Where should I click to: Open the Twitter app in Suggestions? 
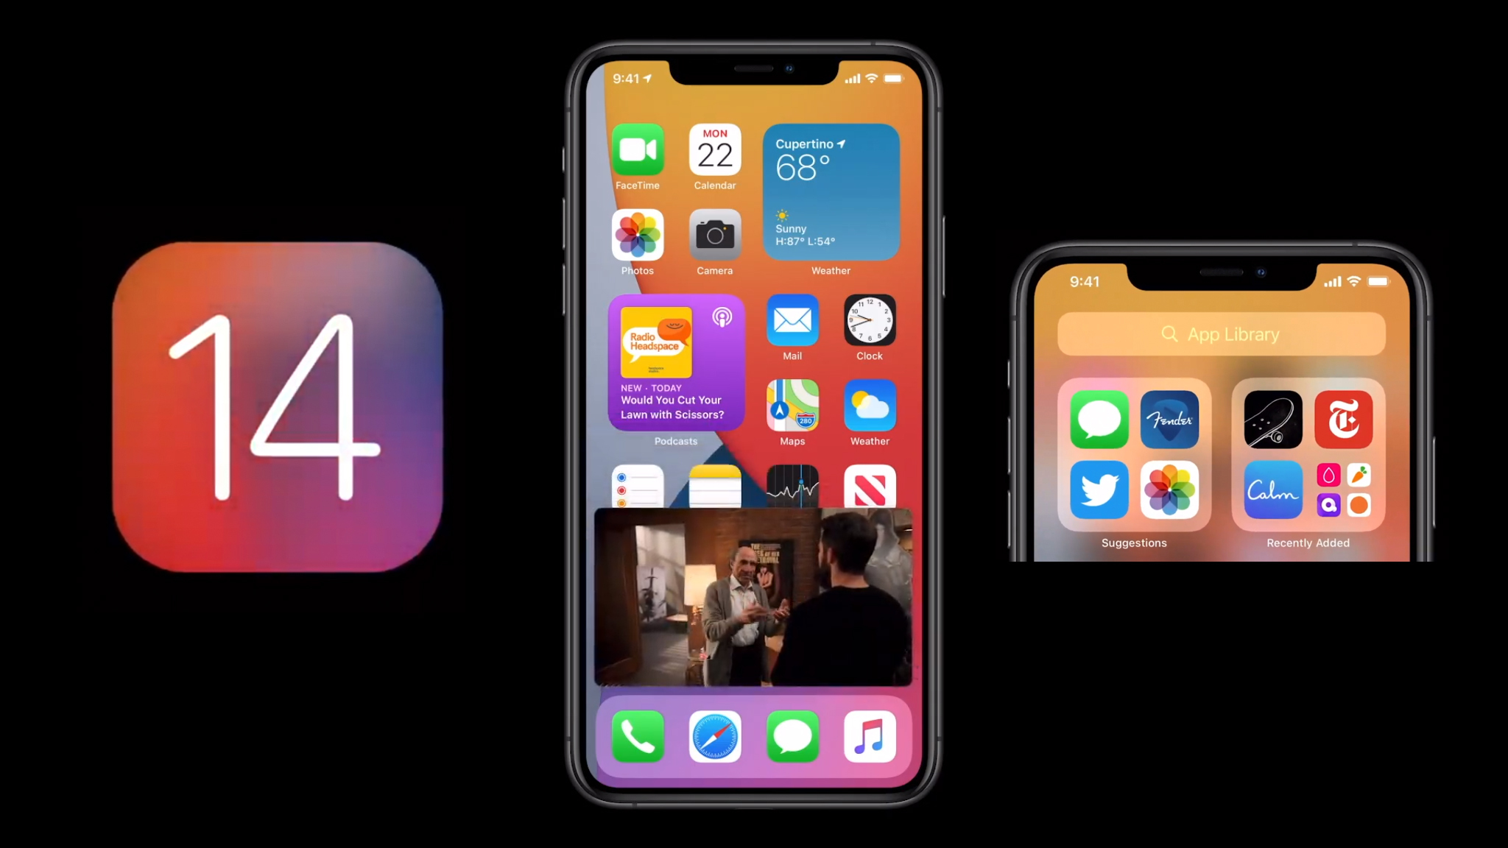tap(1100, 489)
